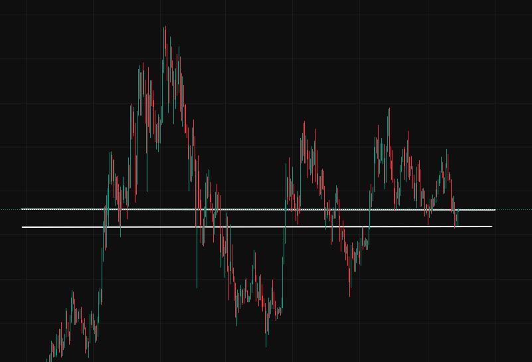Click the peak of the second rally
Viewport: 532px width, 362px height.
(x=304, y=123)
